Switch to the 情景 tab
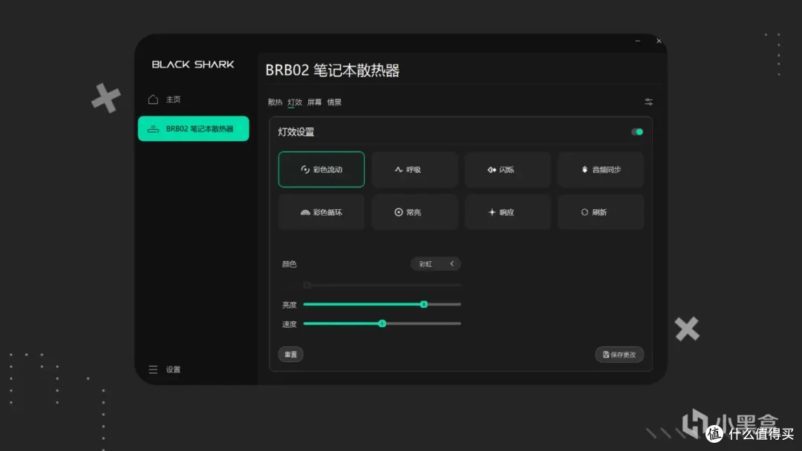Image resolution: width=802 pixels, height=451 pixels. [x=334, y=102]
